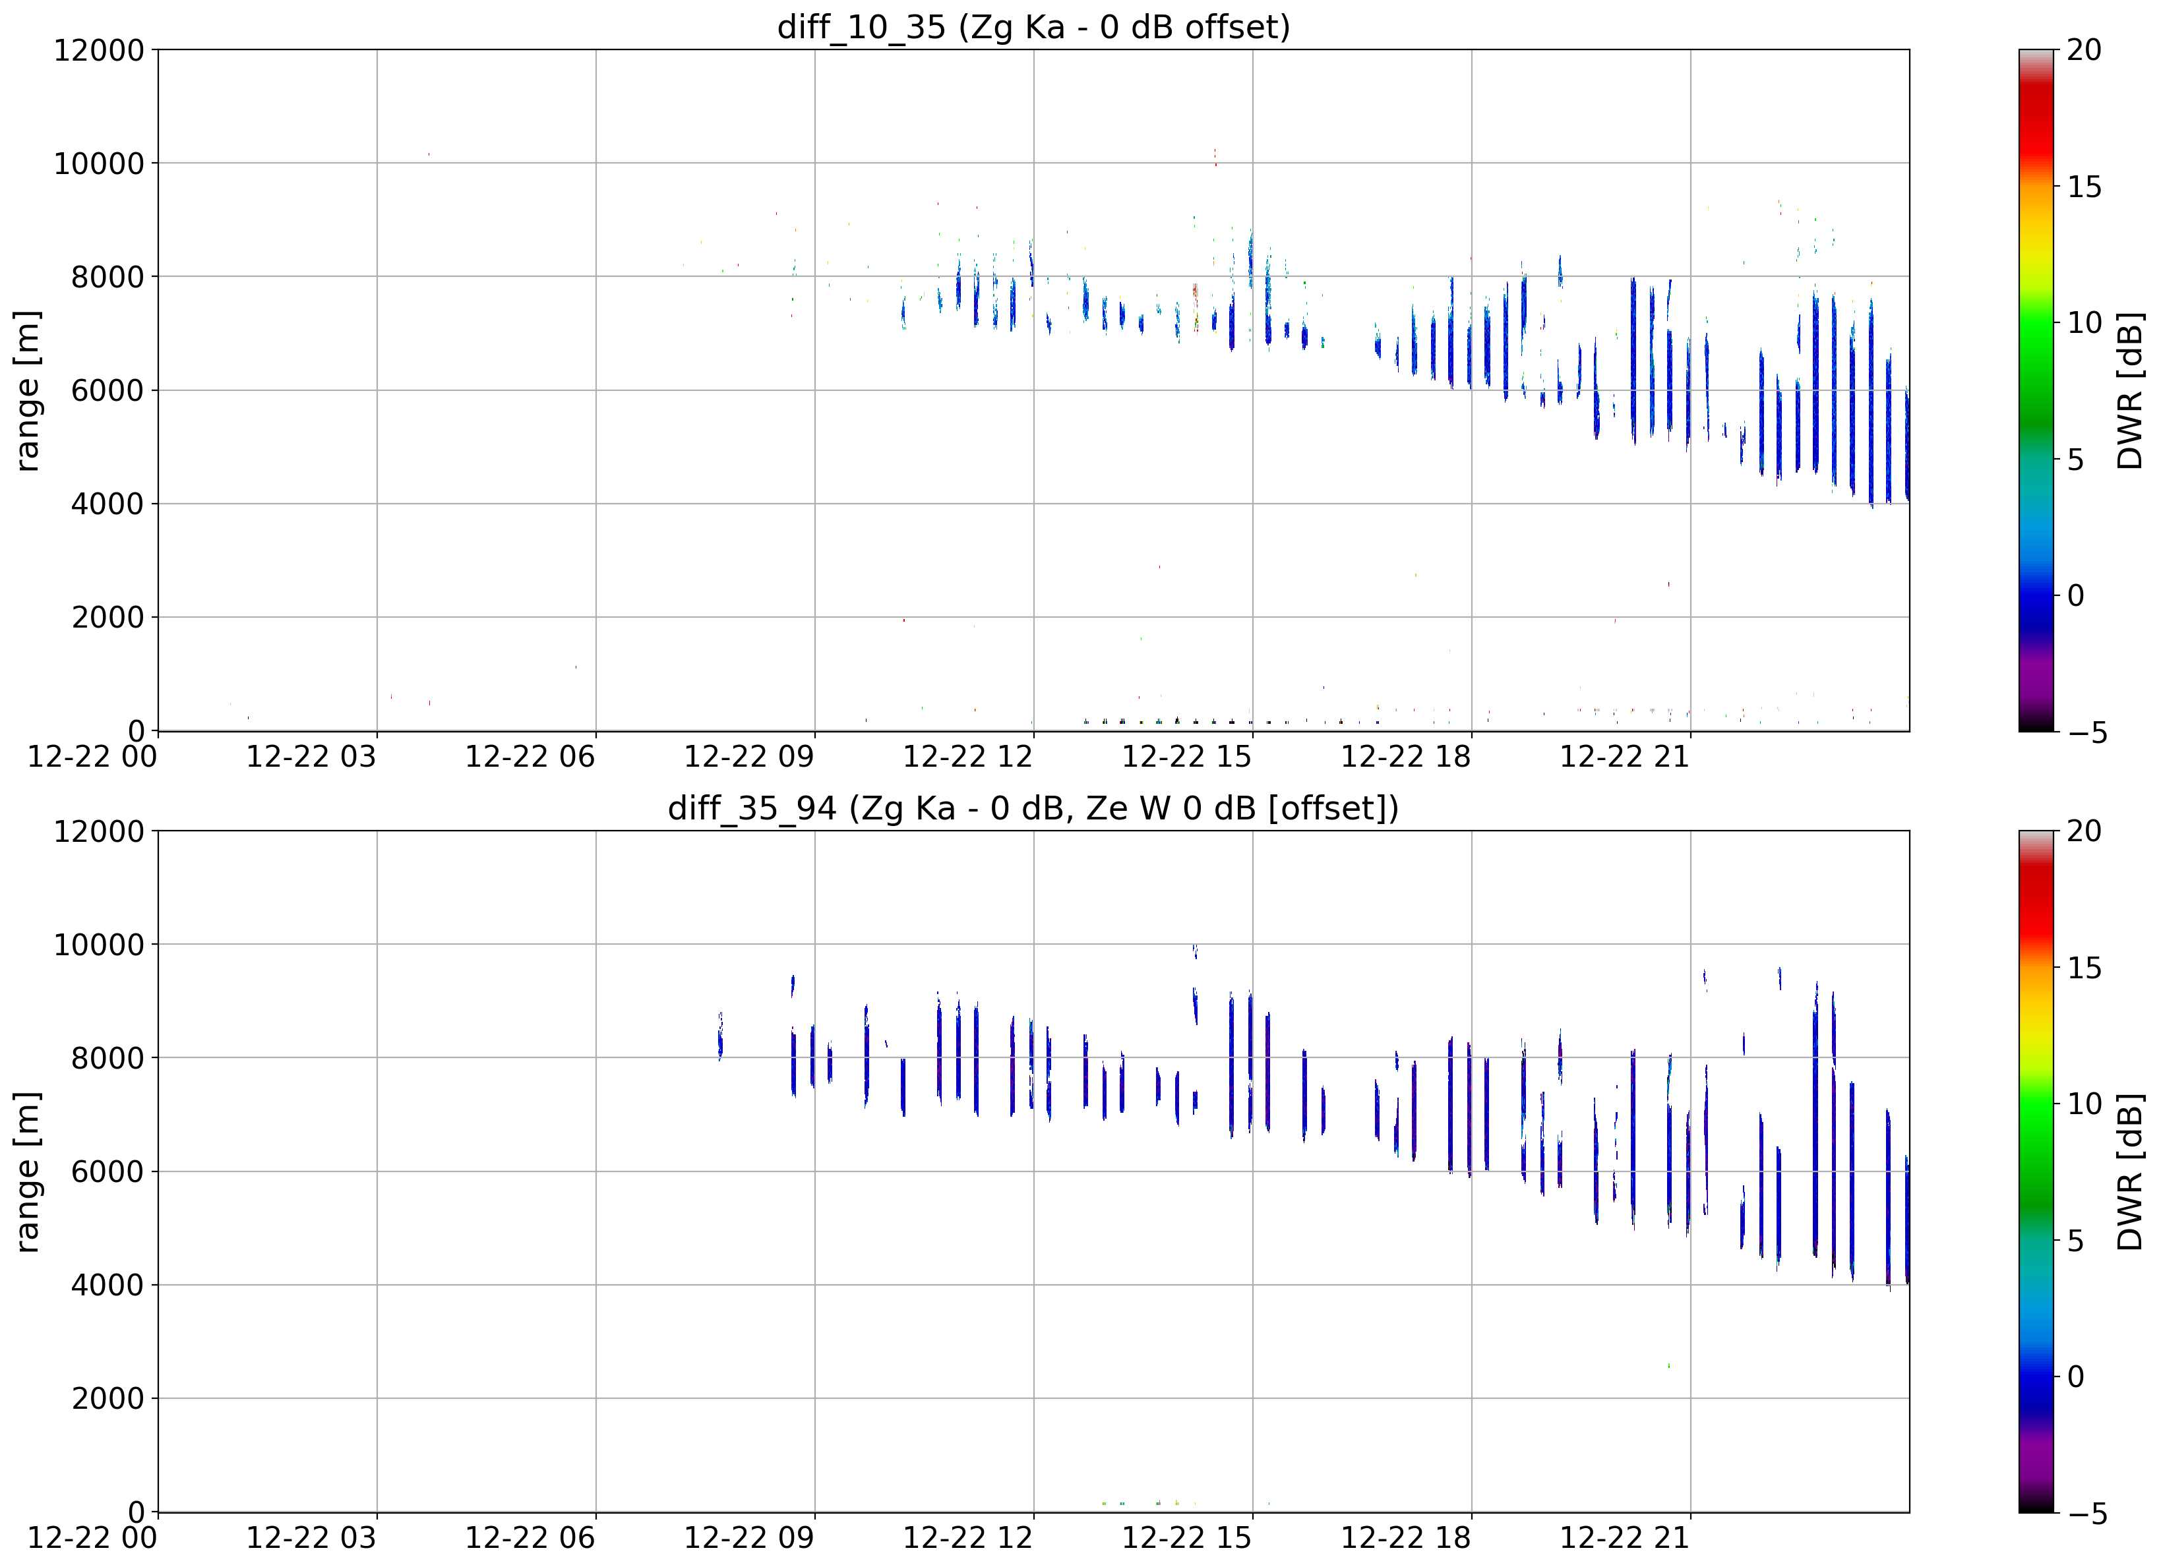Click the 10000 y-tick on diff_10_35 plot
Viewport: 2161px width, 1567px height.
(x=99, y=164)
